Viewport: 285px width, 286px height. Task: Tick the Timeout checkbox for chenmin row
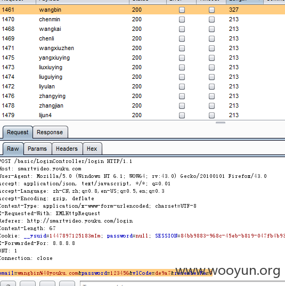(x=211, y=19)
